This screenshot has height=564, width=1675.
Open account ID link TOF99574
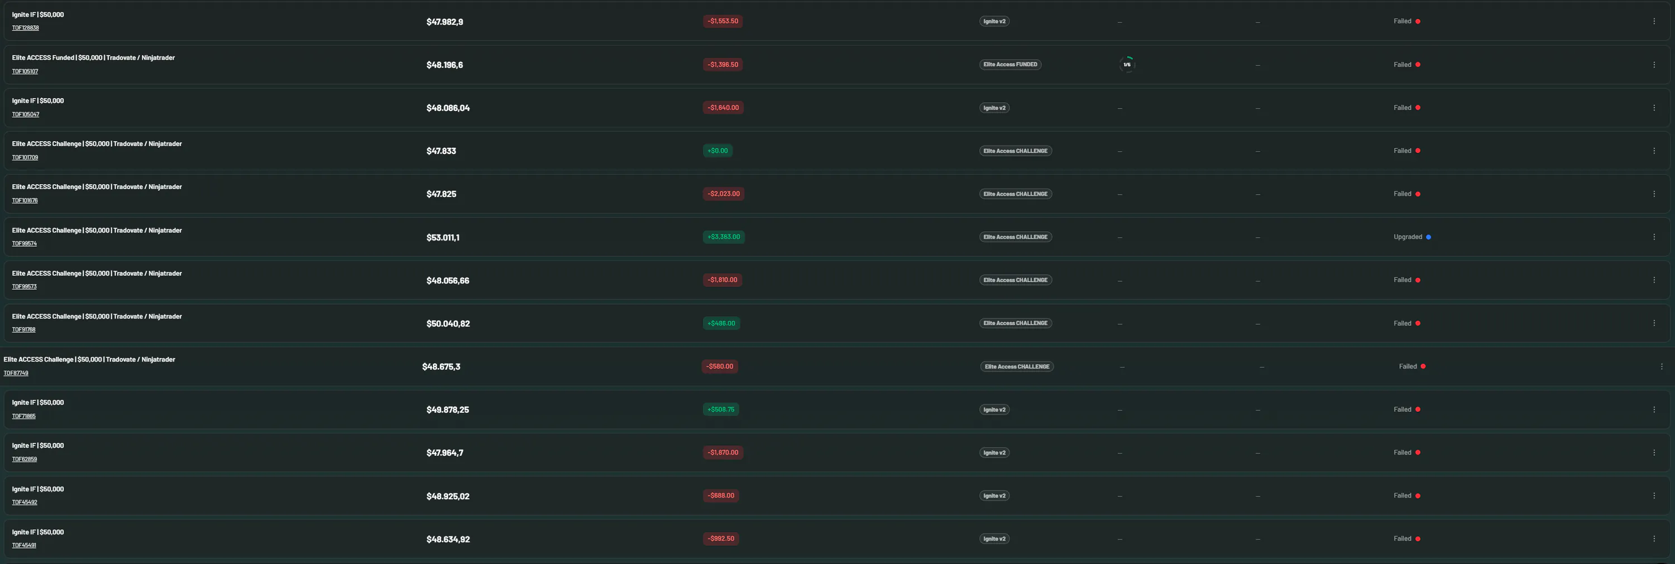click(x=24, y=244)
